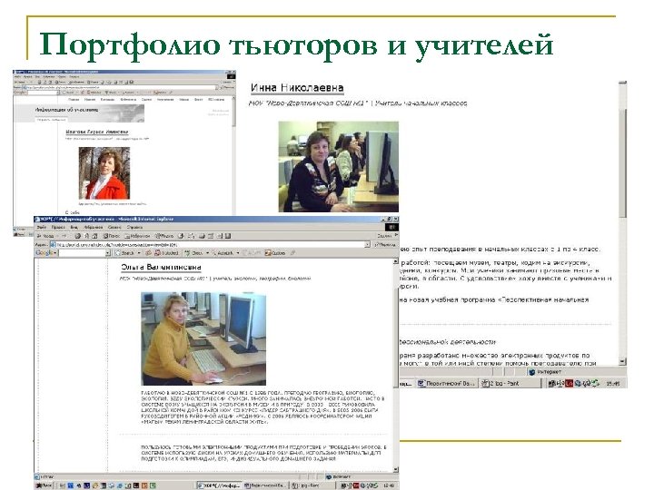Click the Print icon in front browser toolbar
Screen dimensions: 654x490
[x=202, y=236]
